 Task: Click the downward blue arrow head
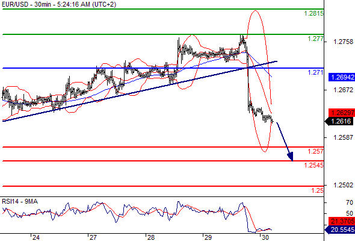tap(290, 157)
